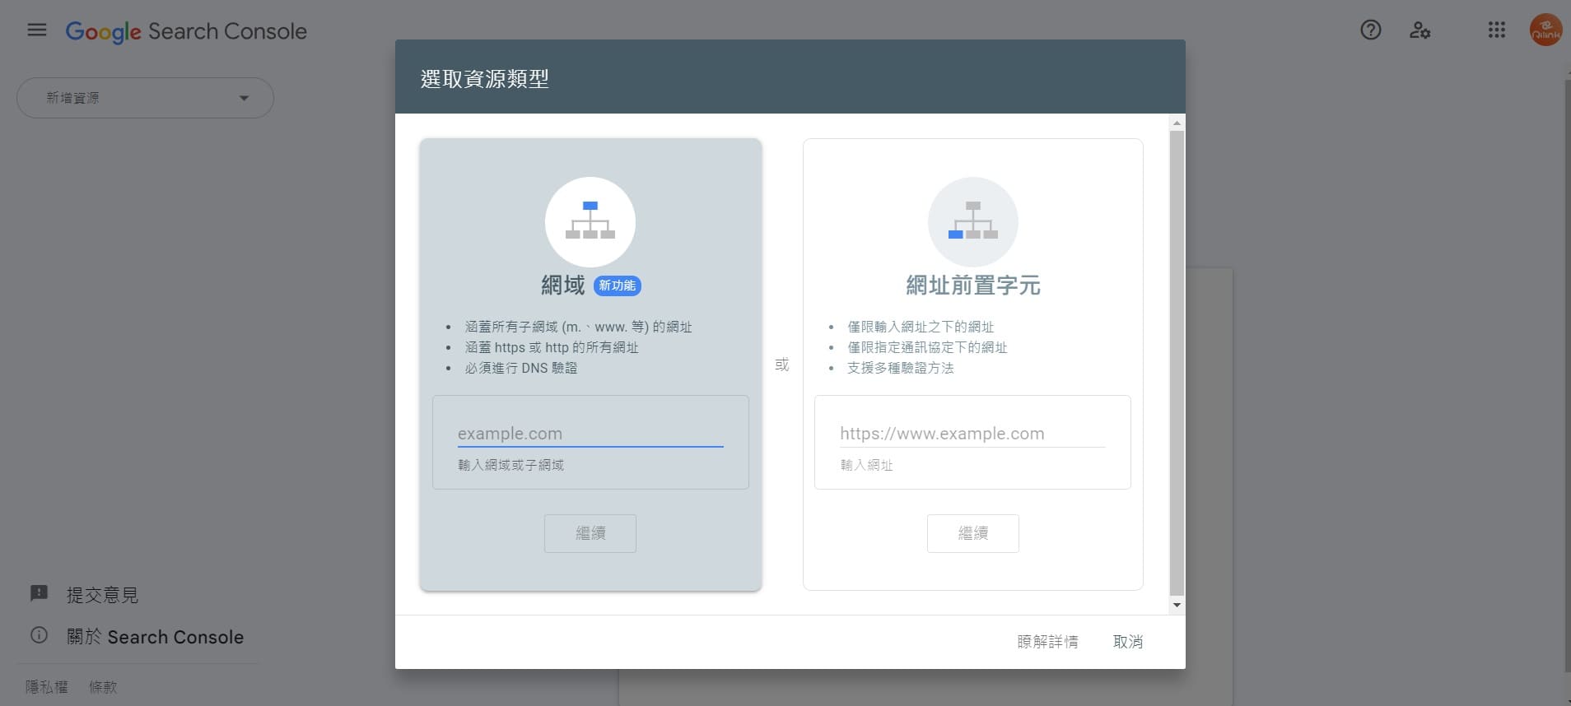
Task: Click the 網域 sitemap hierarchy icon
Action: [590, 221]
